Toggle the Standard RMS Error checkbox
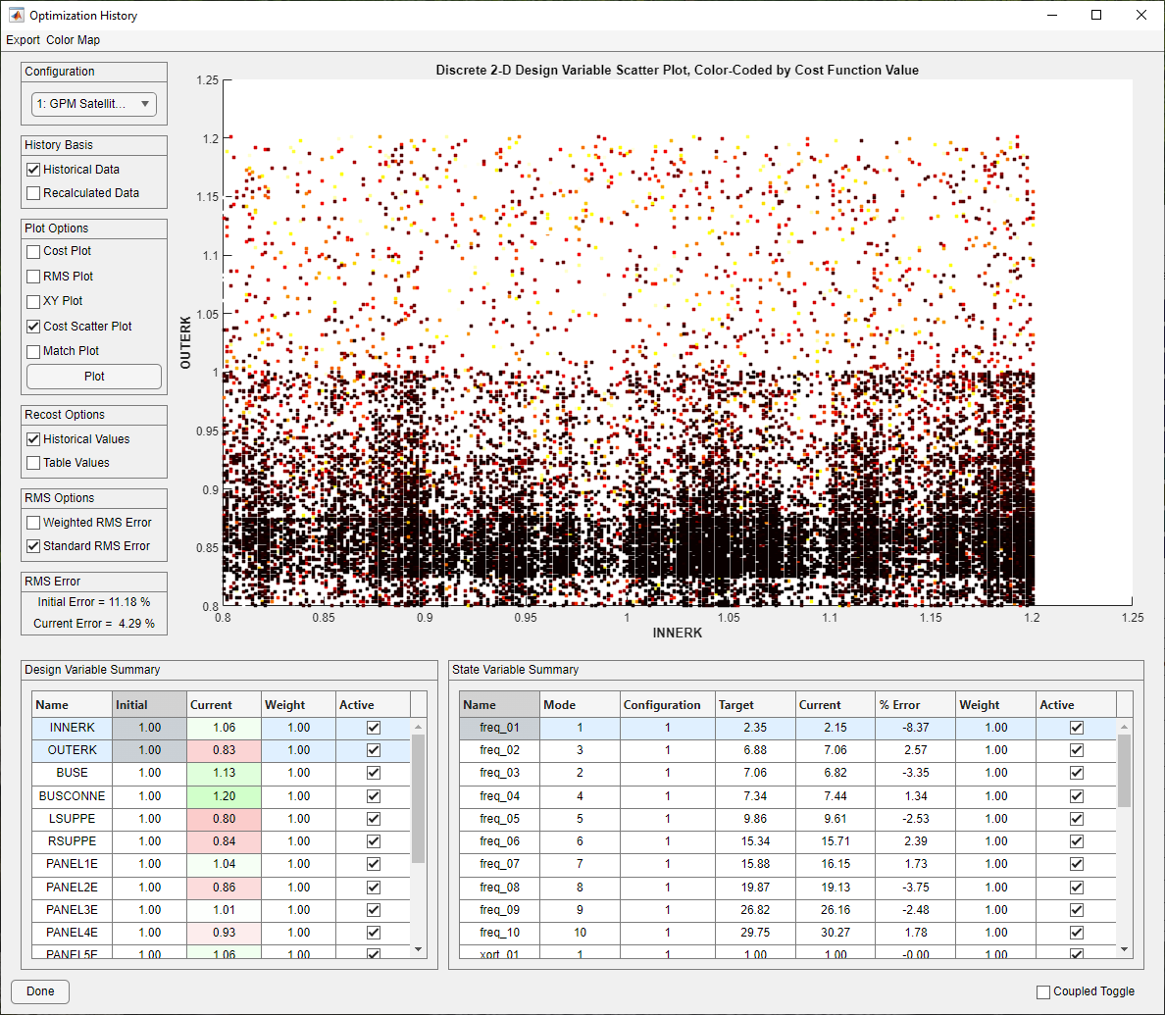The height and width of the screenshot is (1015, 1165). 33,546
